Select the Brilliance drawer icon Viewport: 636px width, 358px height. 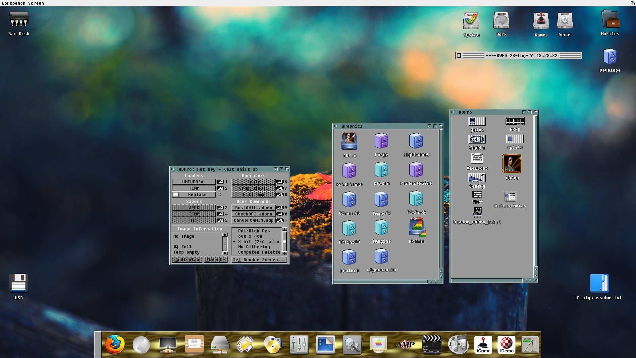point(349,171)
